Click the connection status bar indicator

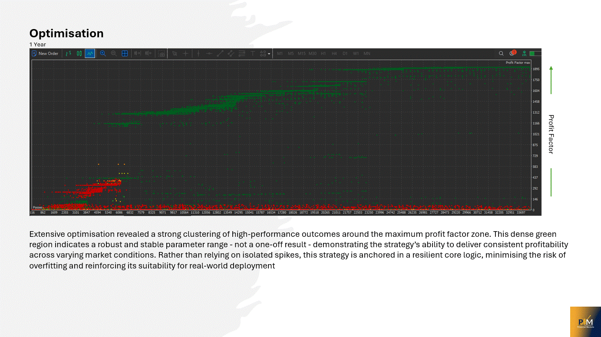(535, 53)
